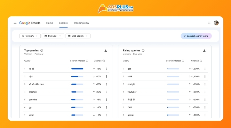Click Search interest info icon in Top queries
231x128 pixels.
click(87, 61)
